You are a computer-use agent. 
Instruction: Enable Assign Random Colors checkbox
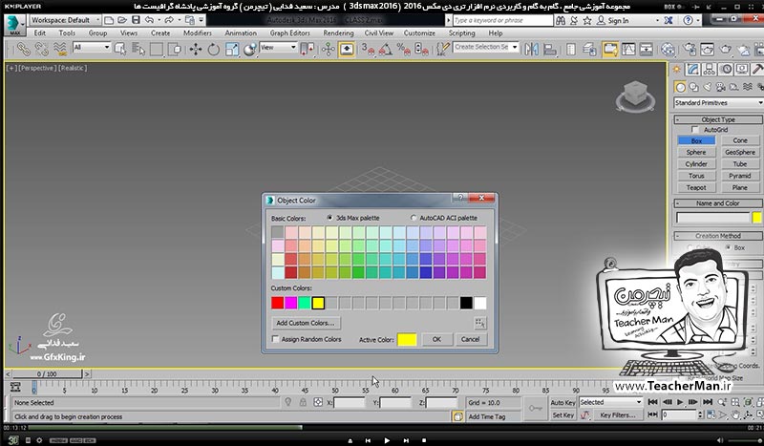(x=276, y=339)
